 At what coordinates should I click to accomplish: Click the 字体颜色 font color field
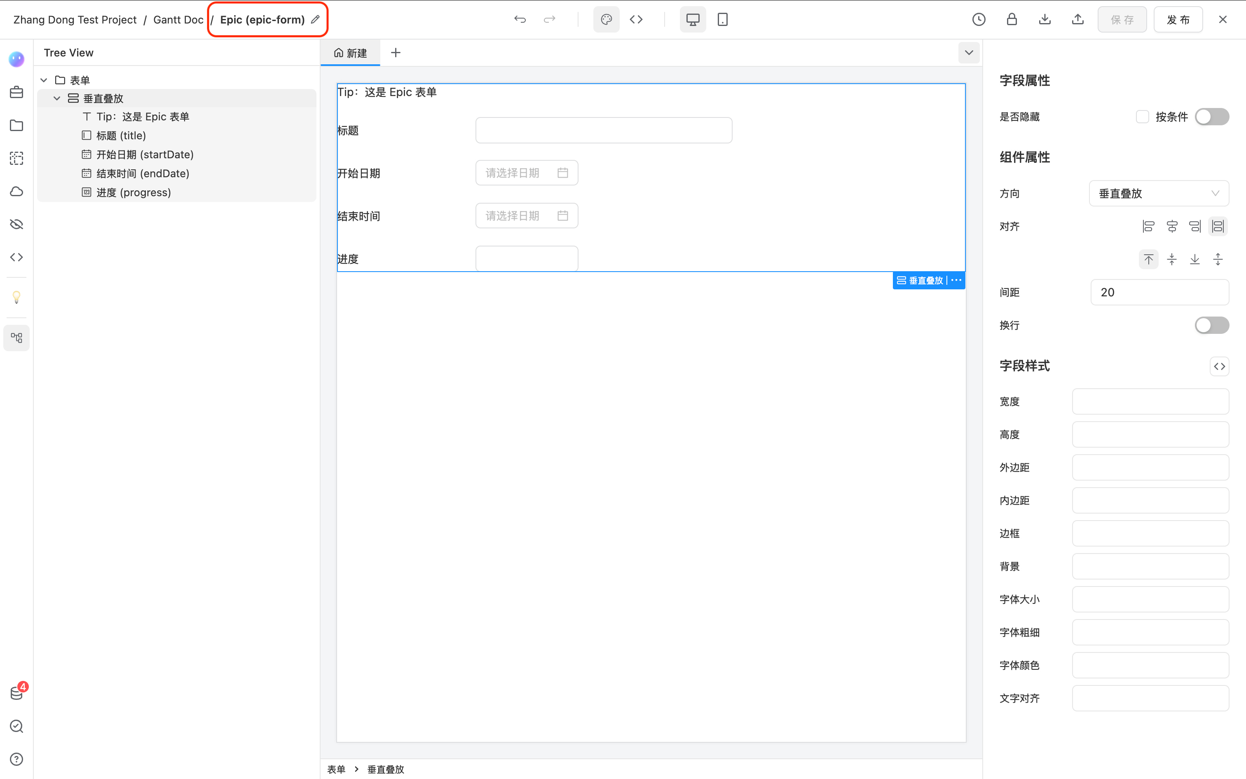[1150, 665]
